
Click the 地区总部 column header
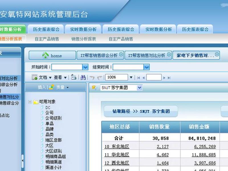tap(120, 127)
